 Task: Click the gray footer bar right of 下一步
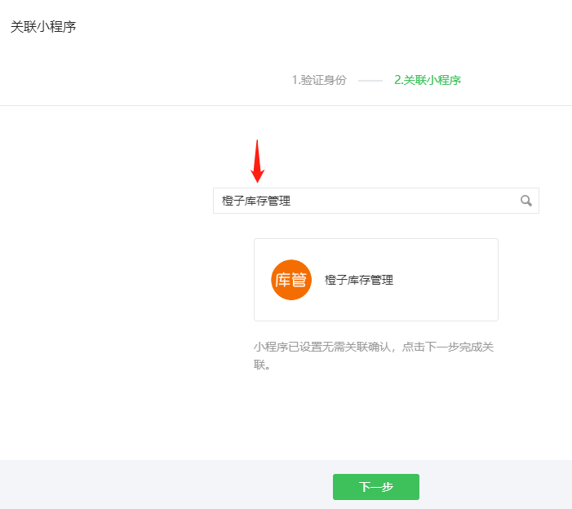(x=498, y=486)
